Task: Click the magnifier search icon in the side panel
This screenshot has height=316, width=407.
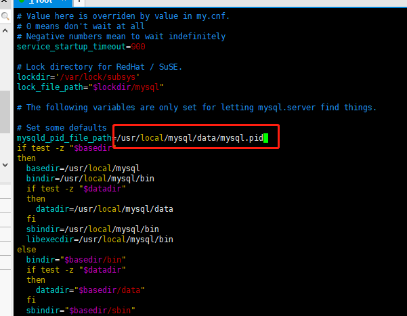Action: tap(5, 16)
